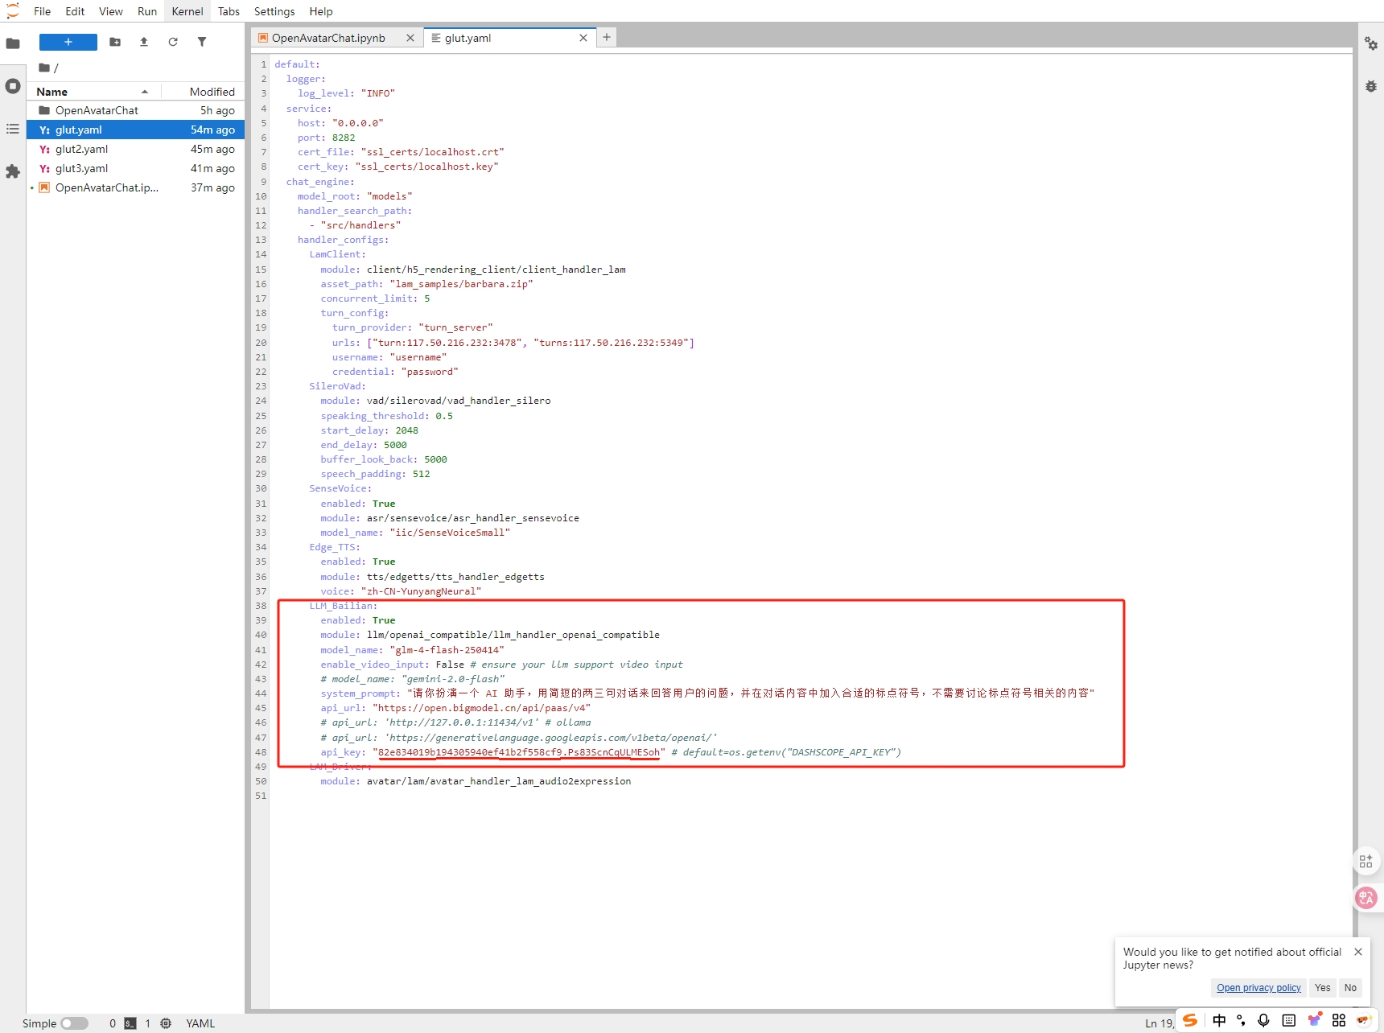Click the IME avatar assistant icon
This screenshot has width=1384, height=1033.
coord(1364,1020)
